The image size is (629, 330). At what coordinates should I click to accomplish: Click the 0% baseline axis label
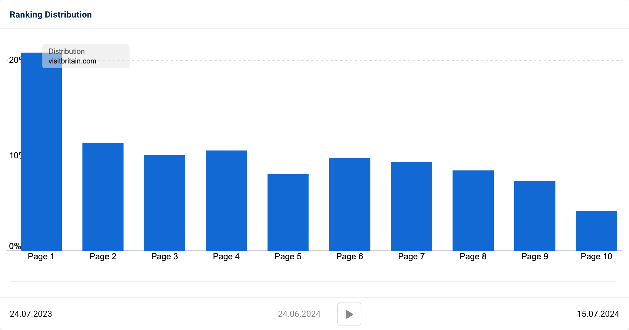(x=14, y=245)
